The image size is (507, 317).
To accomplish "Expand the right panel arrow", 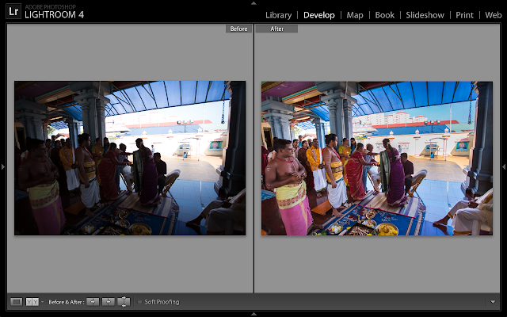I will [x=504, y=166].
